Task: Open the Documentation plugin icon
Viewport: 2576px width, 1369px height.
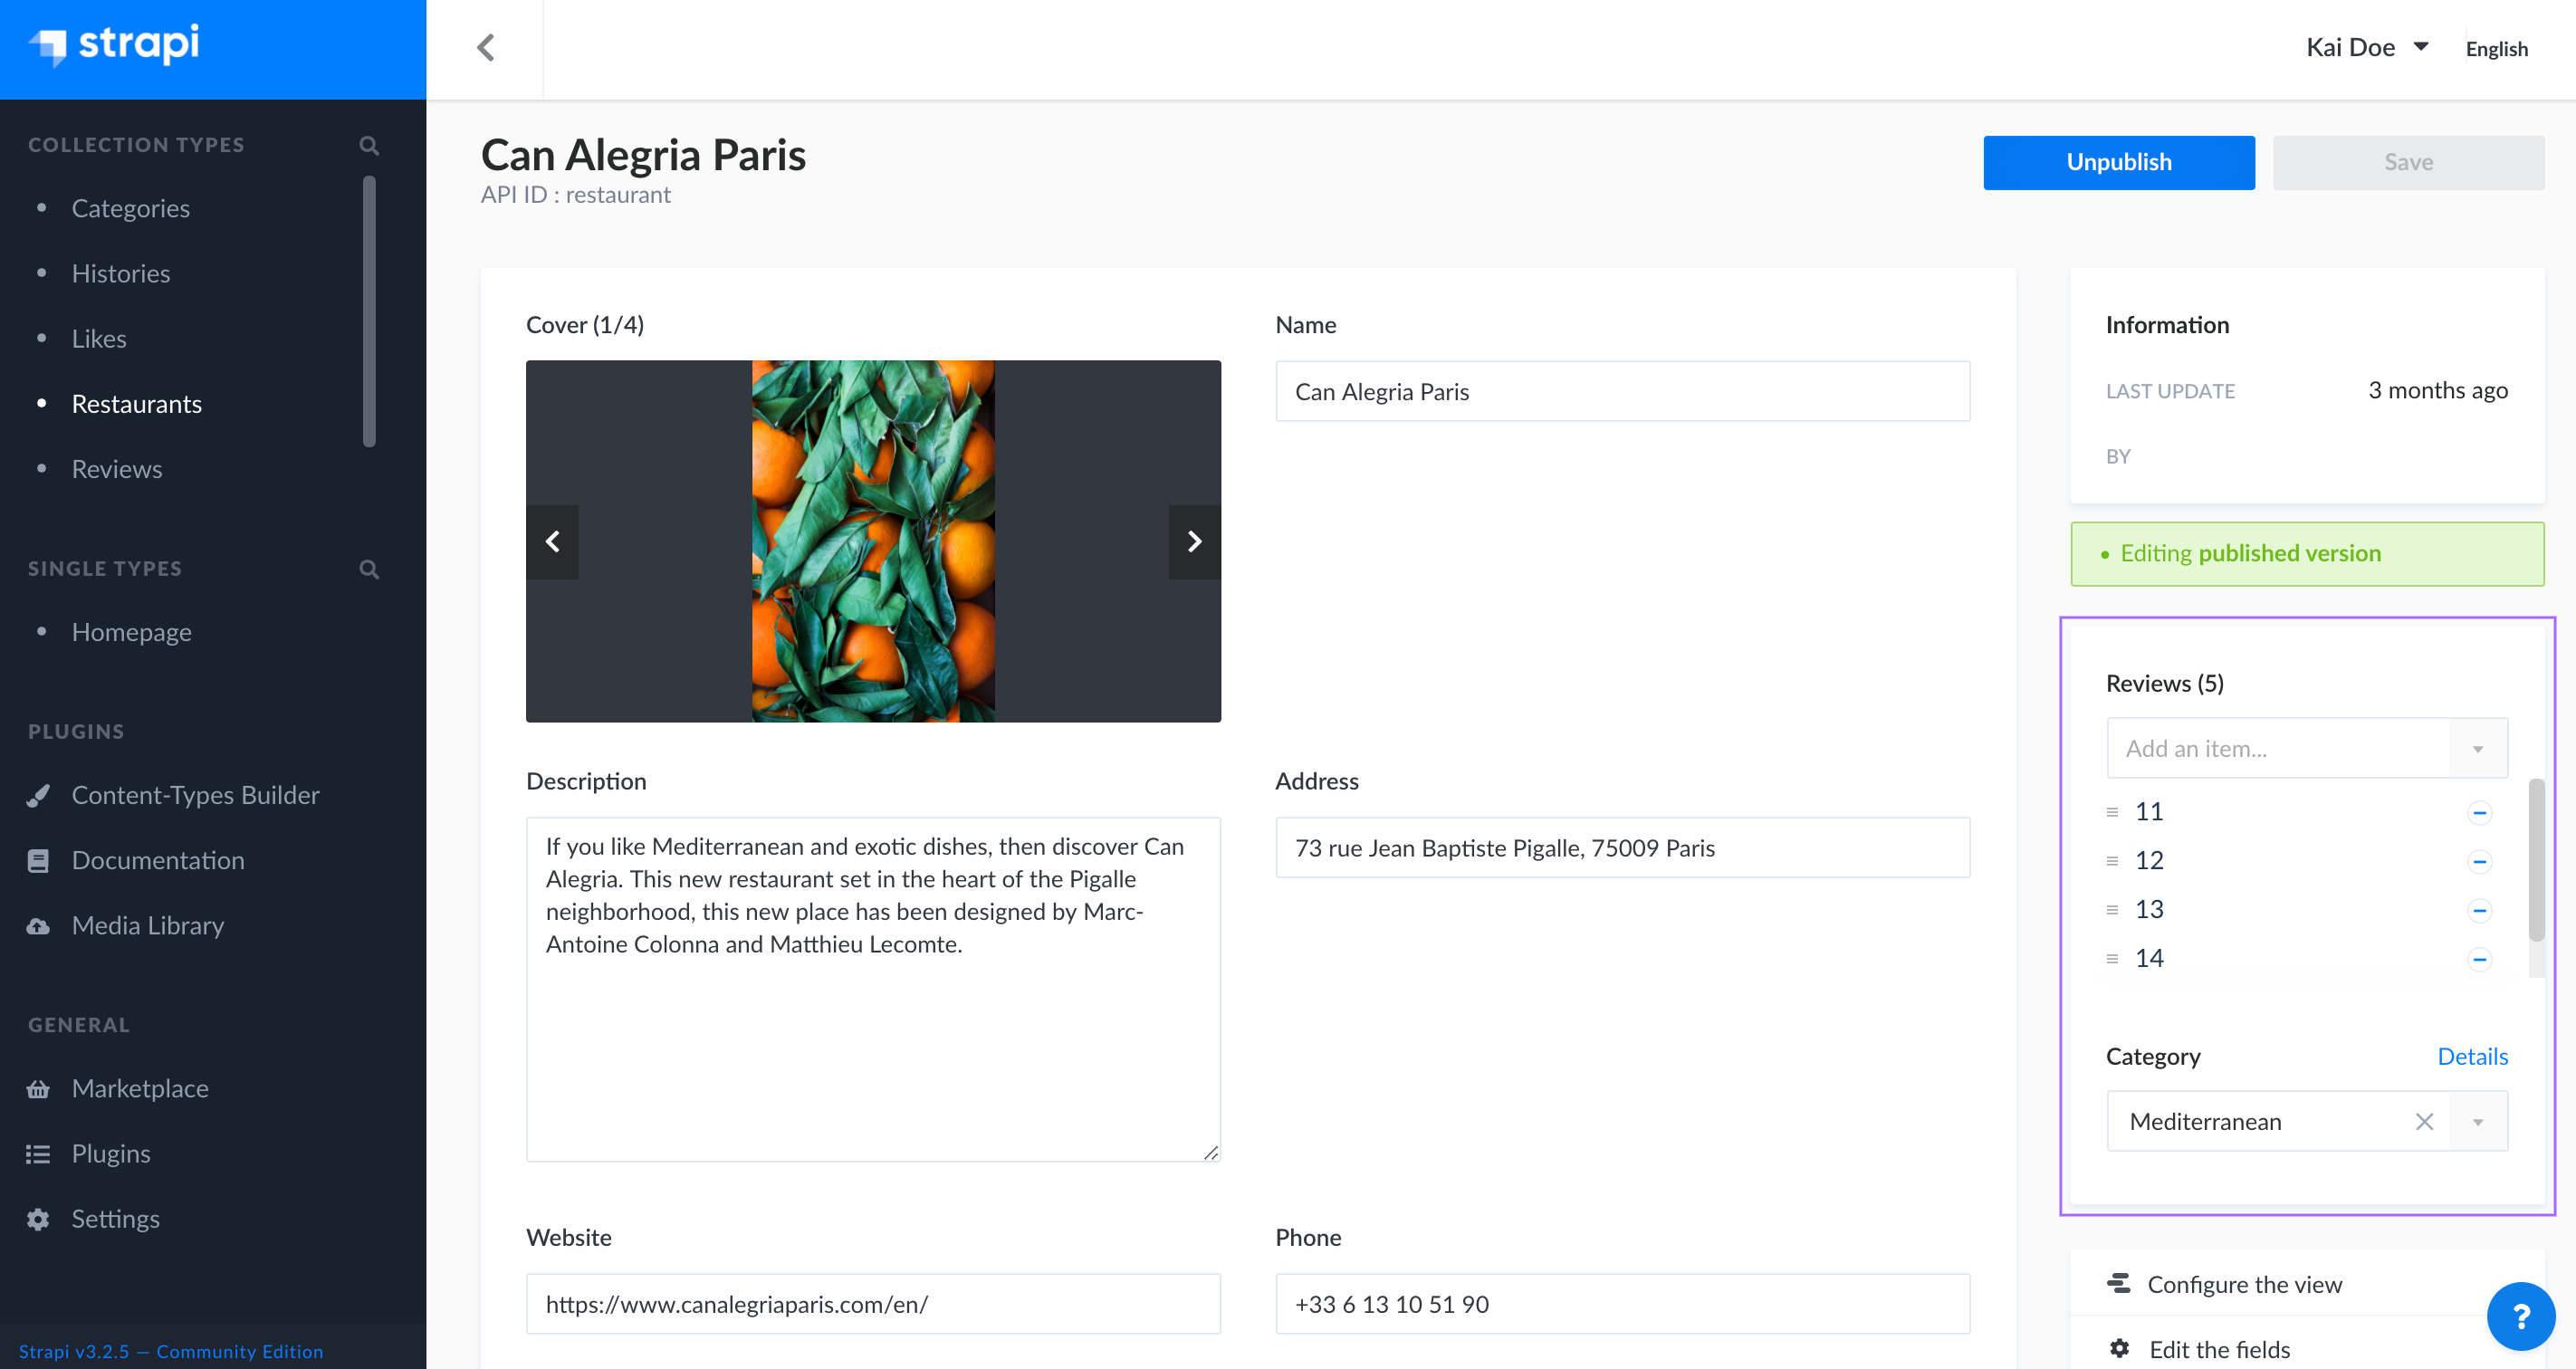Action: tap(38, 859)
